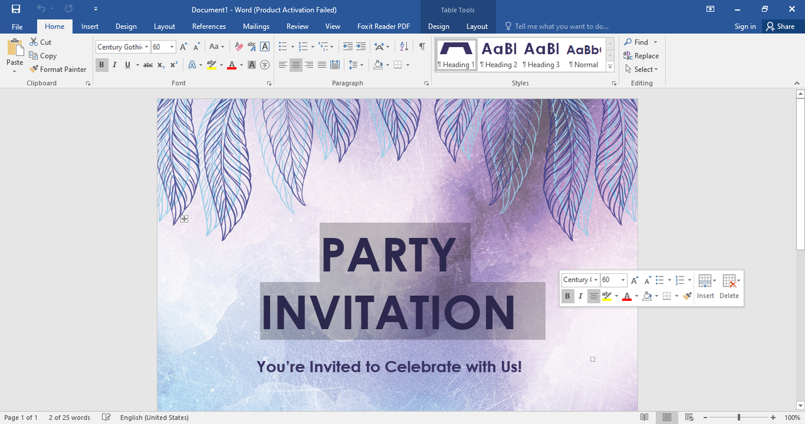Open the File tab
Image resolution: width=805 pixels, height=424 pixels.
pyautogui.click(x=17, y=26)
